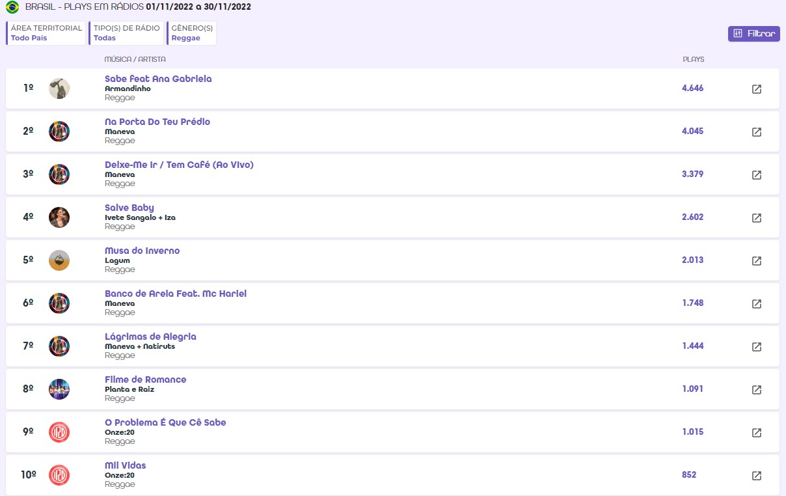This screenshot has width=786, height=496.
Task: Open external link for Filme de Romance
Action: pyautogui.click(x=757, y=389)
